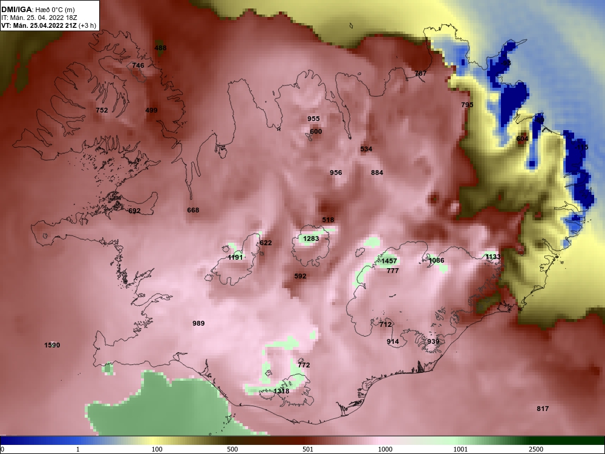Click the color scale label 100
605x454 pixels.
[x=157, y=449]
